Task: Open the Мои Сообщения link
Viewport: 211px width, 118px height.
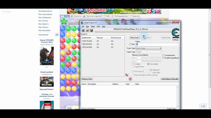Action: pyautogui.click(x=45, y=17)
